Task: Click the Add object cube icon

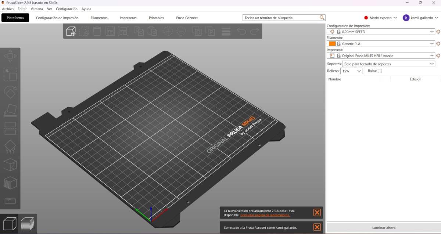Action: click(x=71, y=31)
